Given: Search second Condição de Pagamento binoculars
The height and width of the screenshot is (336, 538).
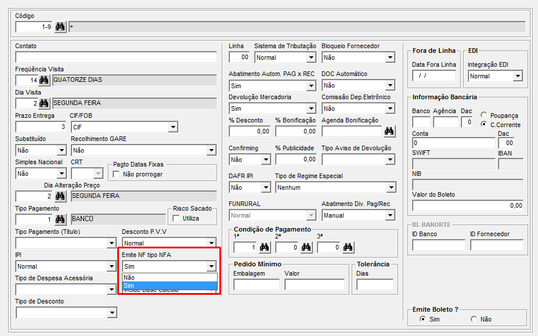Looking at the screenshot, I should click(306, 247).
